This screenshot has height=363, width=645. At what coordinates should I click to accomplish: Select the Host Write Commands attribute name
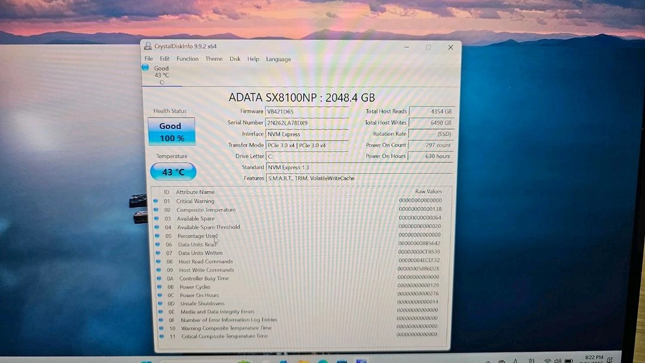(x=207, y=270)
